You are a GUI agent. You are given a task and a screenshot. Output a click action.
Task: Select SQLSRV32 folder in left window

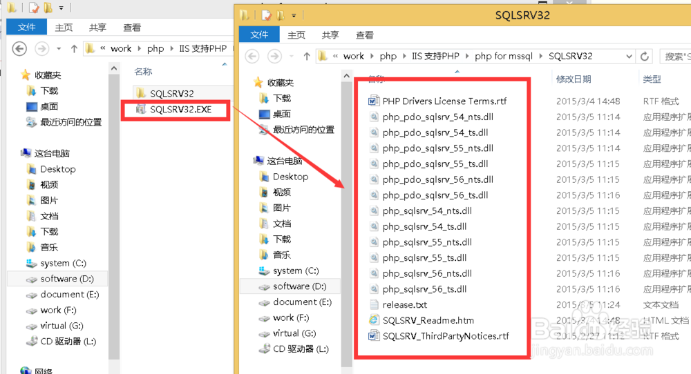(x=171, y=93)
